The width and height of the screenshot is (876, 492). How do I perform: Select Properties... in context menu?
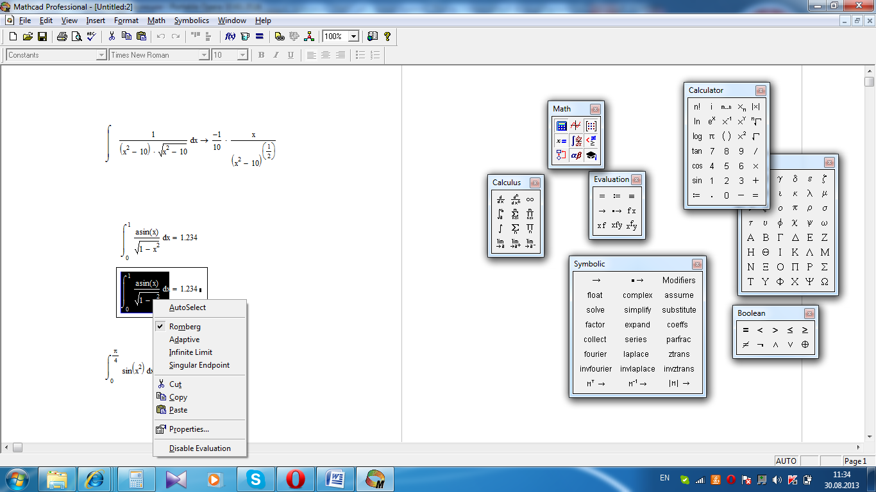click(200, 429)
